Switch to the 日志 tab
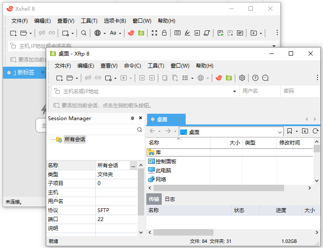The image size is (323, 248). tap(170, 199)
